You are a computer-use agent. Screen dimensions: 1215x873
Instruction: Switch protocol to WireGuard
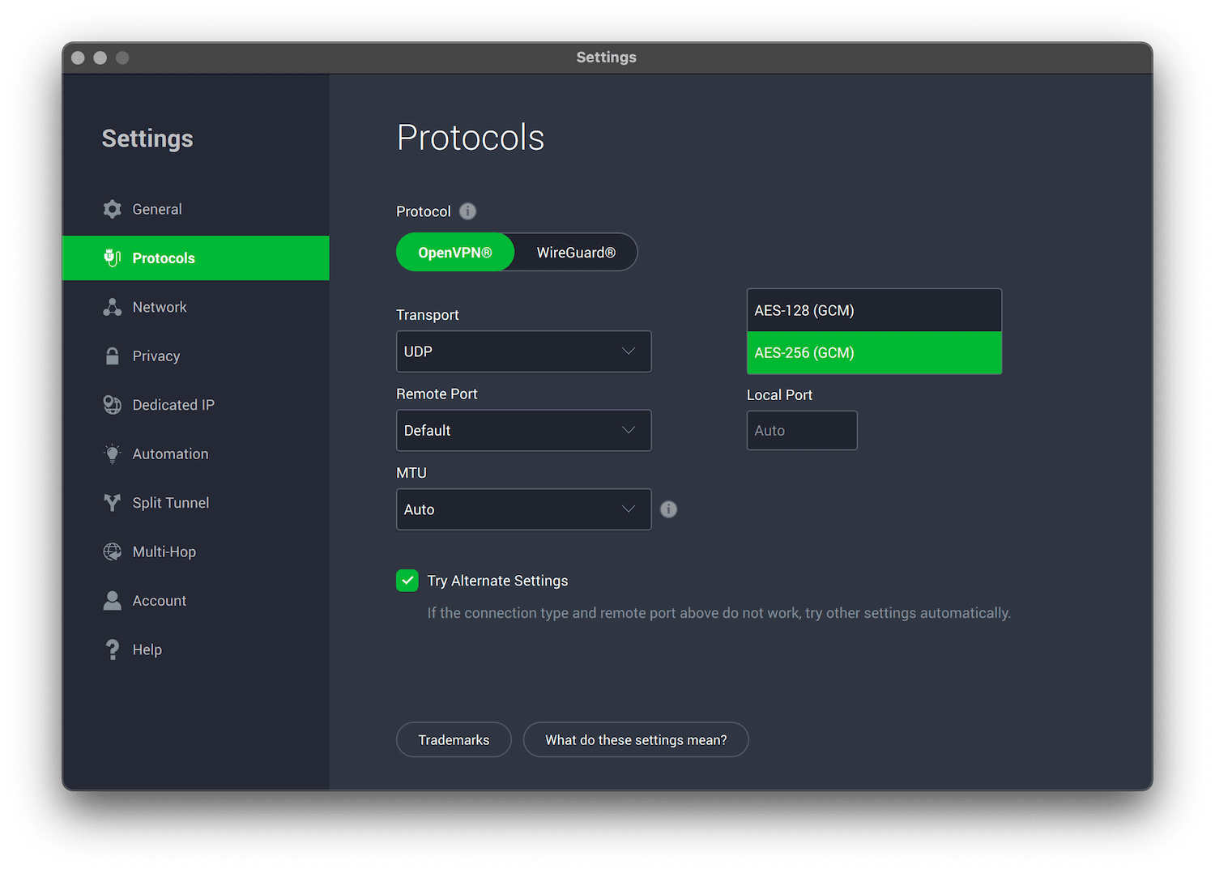click(x=576, y=253)
